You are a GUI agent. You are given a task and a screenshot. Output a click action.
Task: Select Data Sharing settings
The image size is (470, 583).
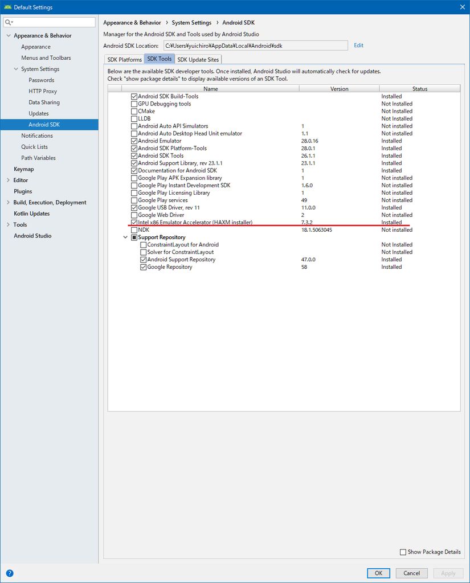(x=44, y=102)
